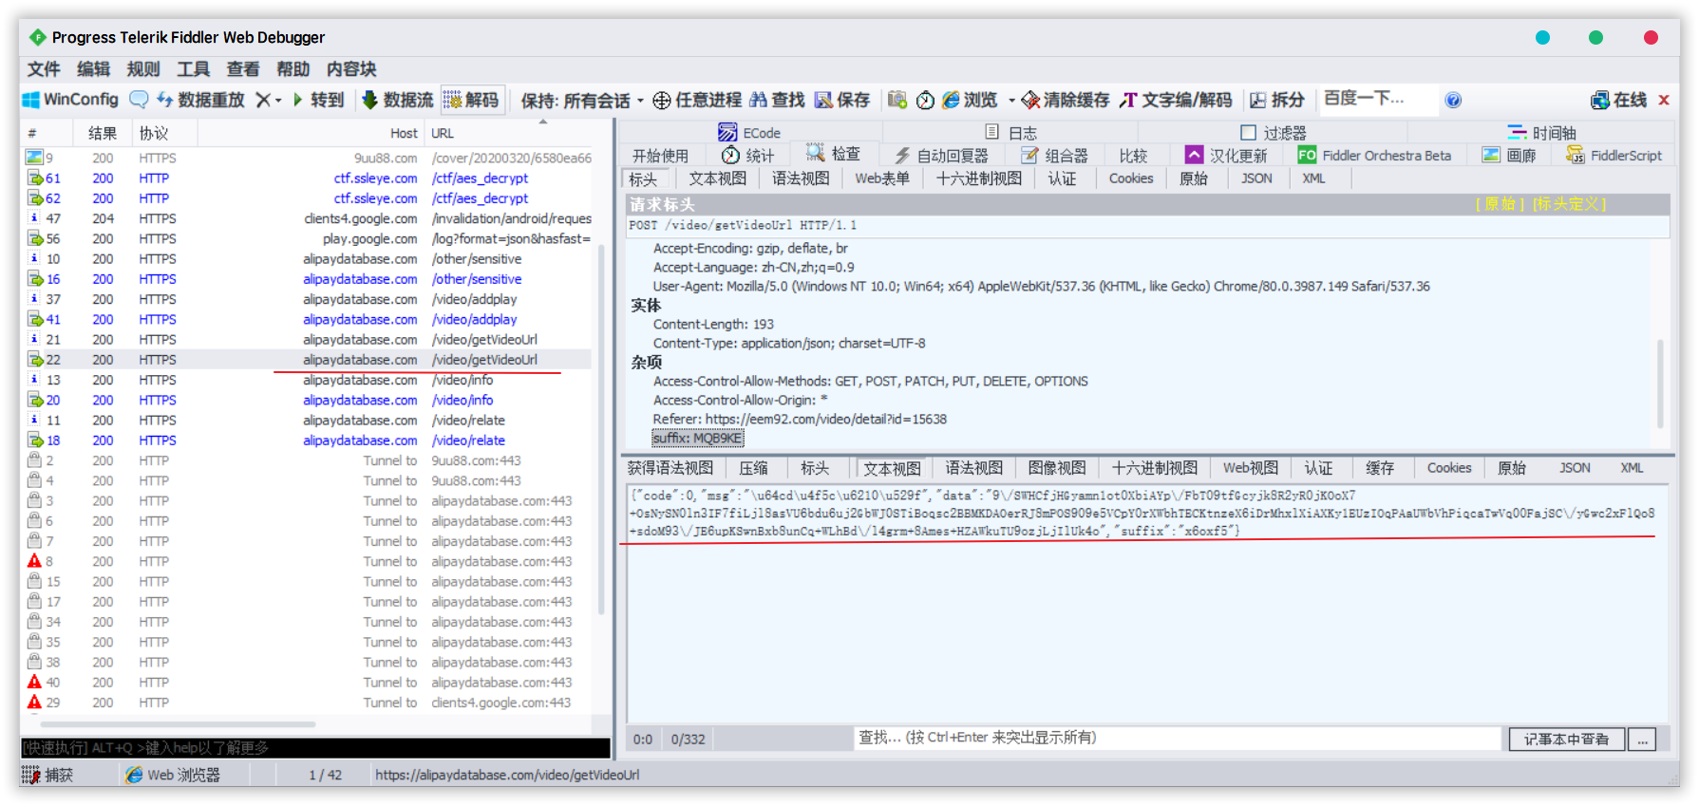Toggle the 数据流 stream mode

coord(398,100)
